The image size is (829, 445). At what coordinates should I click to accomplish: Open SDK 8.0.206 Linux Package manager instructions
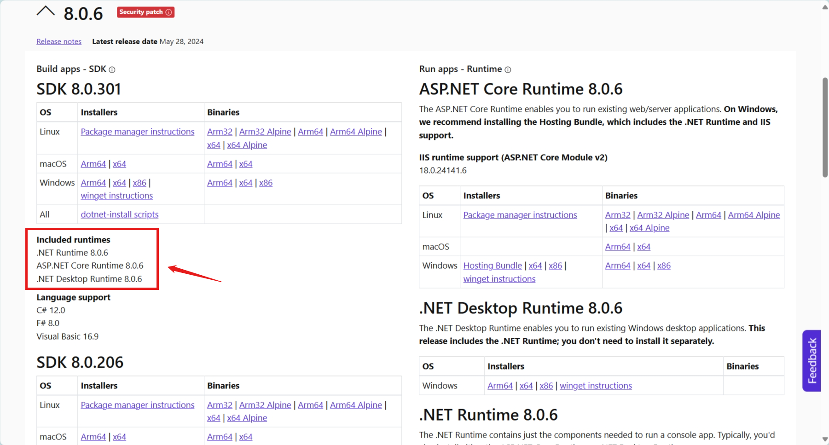click(138, 405)
